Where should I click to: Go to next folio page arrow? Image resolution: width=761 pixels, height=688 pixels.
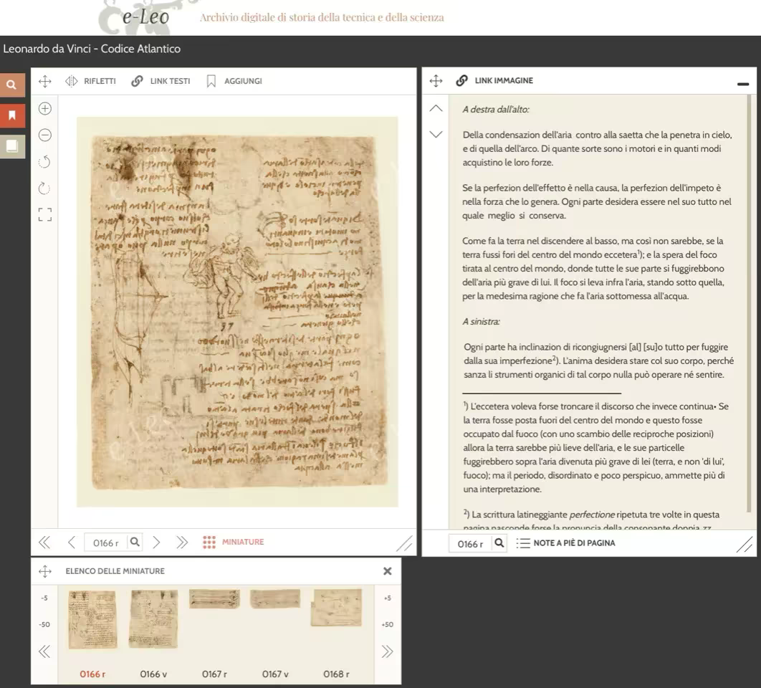(x=156, y=543)
